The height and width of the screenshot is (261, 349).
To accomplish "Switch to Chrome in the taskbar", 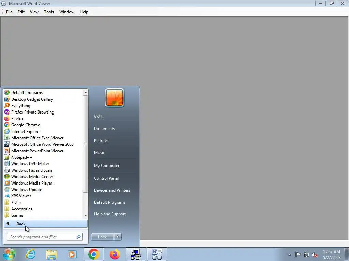I will [93, 254].
